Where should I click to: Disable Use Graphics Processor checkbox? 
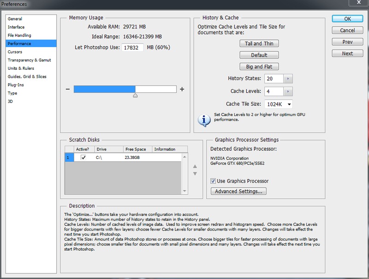(213, 181)
